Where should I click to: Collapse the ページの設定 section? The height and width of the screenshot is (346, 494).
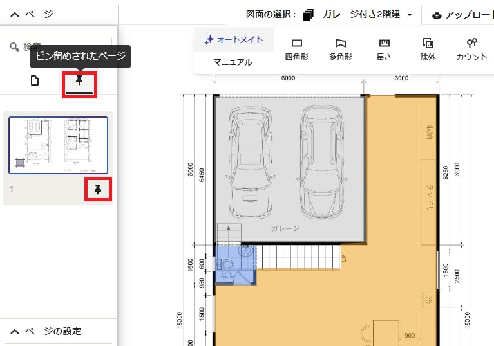(15, 331)
